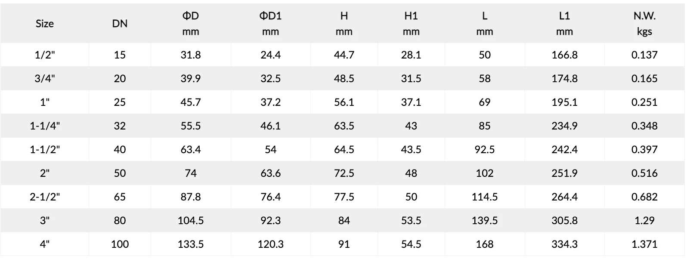Click the H1 value 53.5
Viewport: 687px width, 259px height.
411,221
